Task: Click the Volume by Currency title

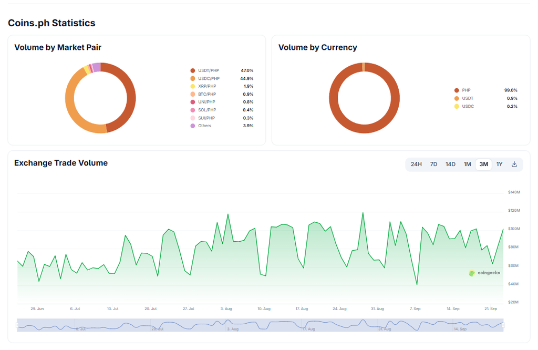Action: point(318,47)
